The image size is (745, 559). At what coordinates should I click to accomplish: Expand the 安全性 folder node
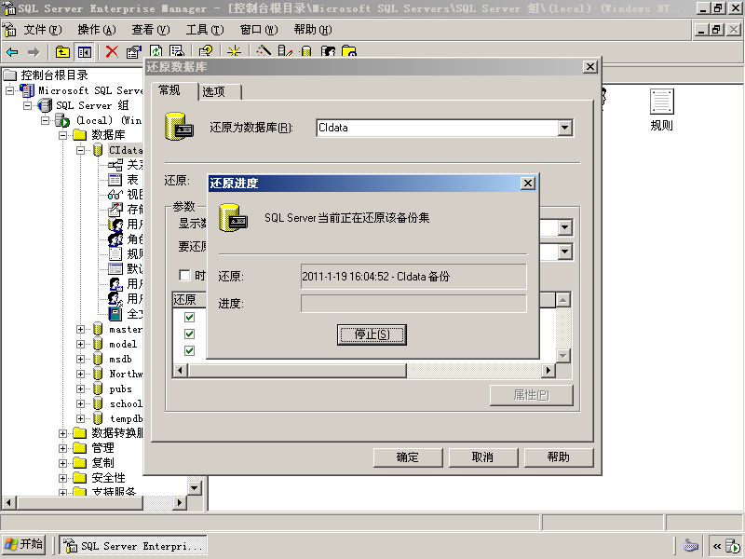(62, 478)
